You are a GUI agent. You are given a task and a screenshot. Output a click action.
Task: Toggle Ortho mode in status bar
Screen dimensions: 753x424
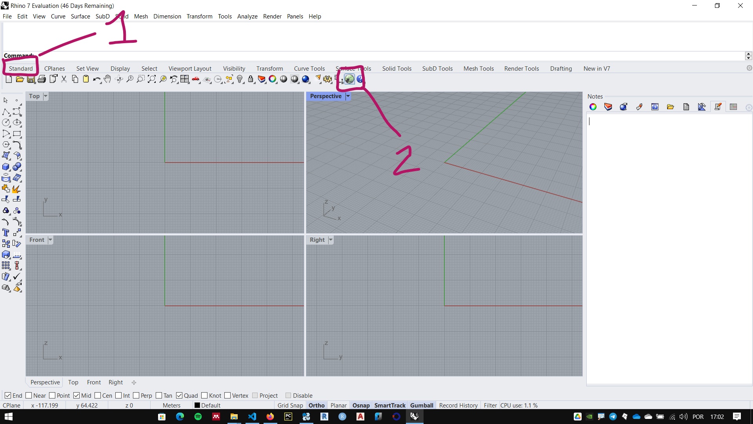316,406
